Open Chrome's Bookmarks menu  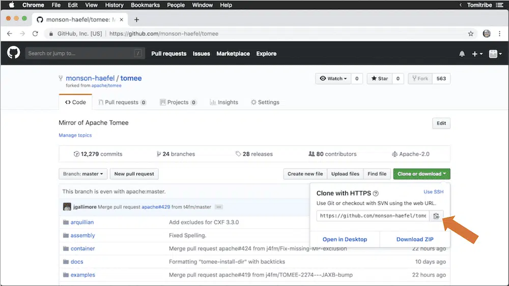point(145,5)
